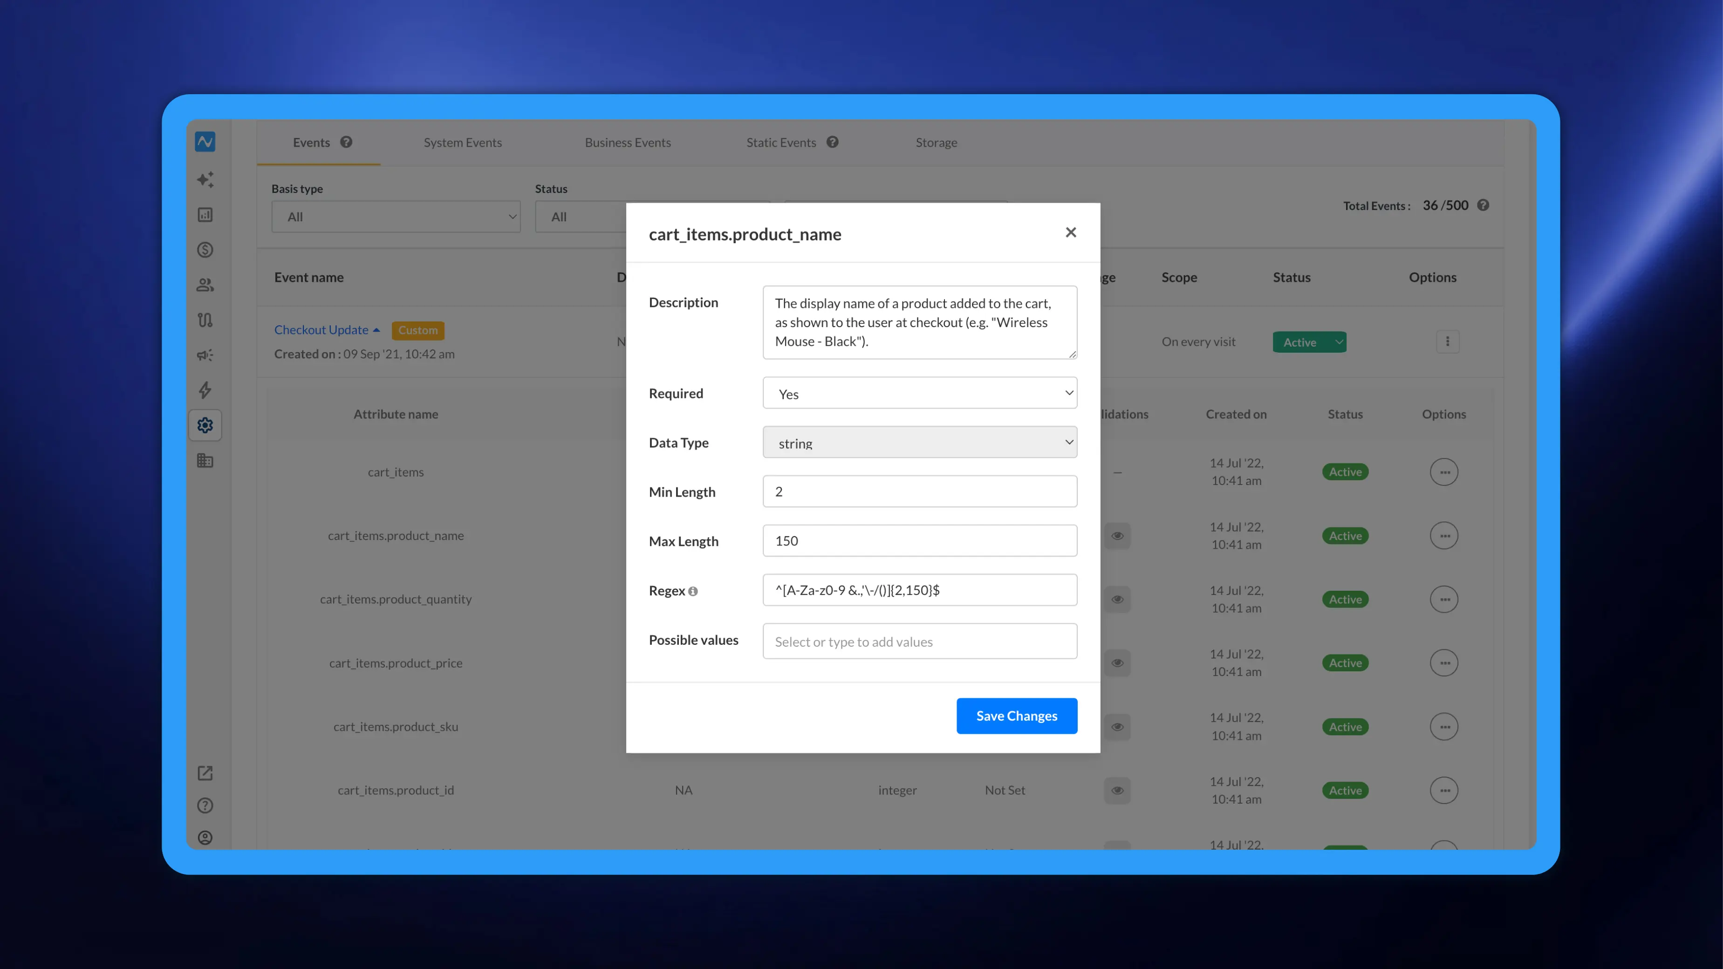Click the Custom tag badge
Image resolution: width=1723 pixels, height=969 pixels.
point(418,330)
